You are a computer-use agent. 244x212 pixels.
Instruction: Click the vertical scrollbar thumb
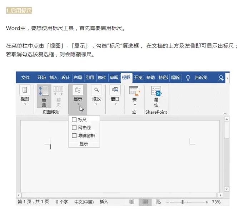[226, 130]
